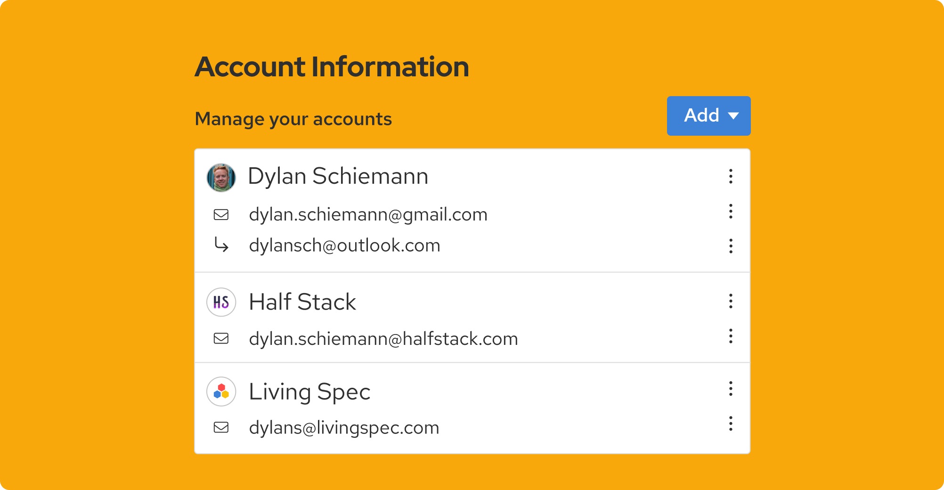Image resolution: width=944 pixels, height=490 pixels.
Task: Open options menu for dylans@livingspec.com
Action: click(731, 424)
